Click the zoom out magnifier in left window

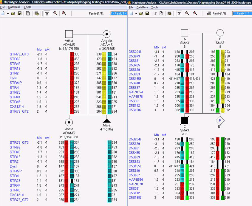[55, 13]
